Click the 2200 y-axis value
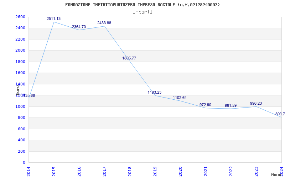The image size is (285, 178). tap(20, 39)
